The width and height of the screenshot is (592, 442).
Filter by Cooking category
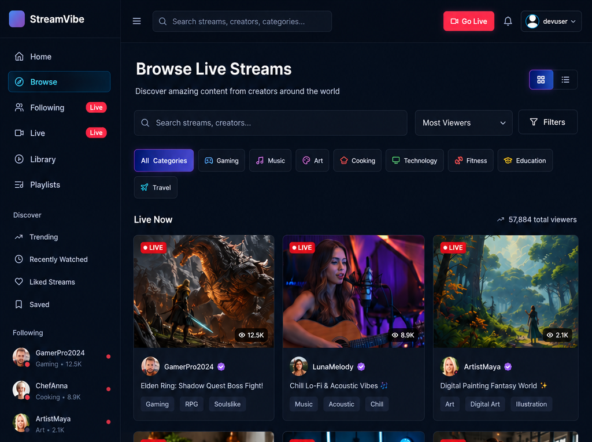click(357, 161)
